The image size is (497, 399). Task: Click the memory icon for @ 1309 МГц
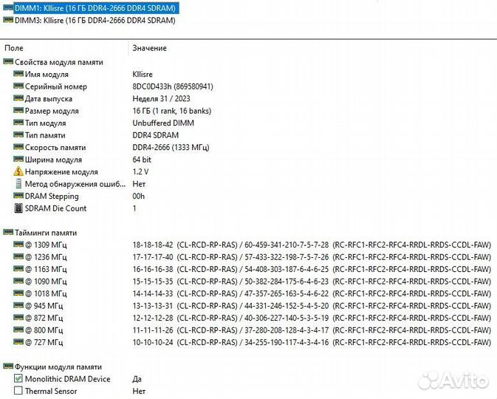18,245
